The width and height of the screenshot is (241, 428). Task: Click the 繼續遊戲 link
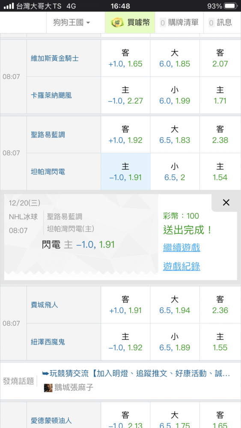point(181,247)
